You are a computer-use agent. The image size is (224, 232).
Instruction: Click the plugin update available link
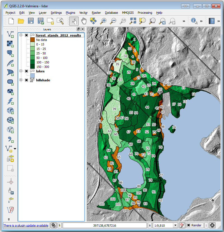coord(26,226)
